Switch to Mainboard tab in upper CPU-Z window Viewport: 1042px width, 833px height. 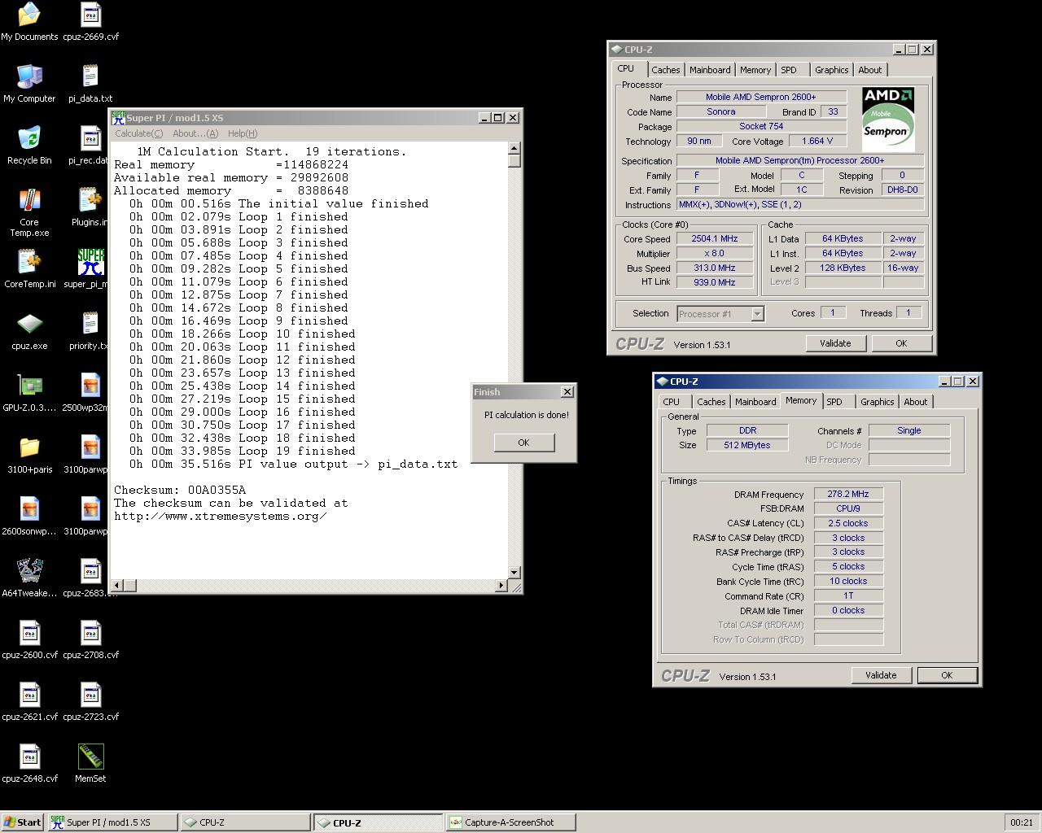click(710, 70)
